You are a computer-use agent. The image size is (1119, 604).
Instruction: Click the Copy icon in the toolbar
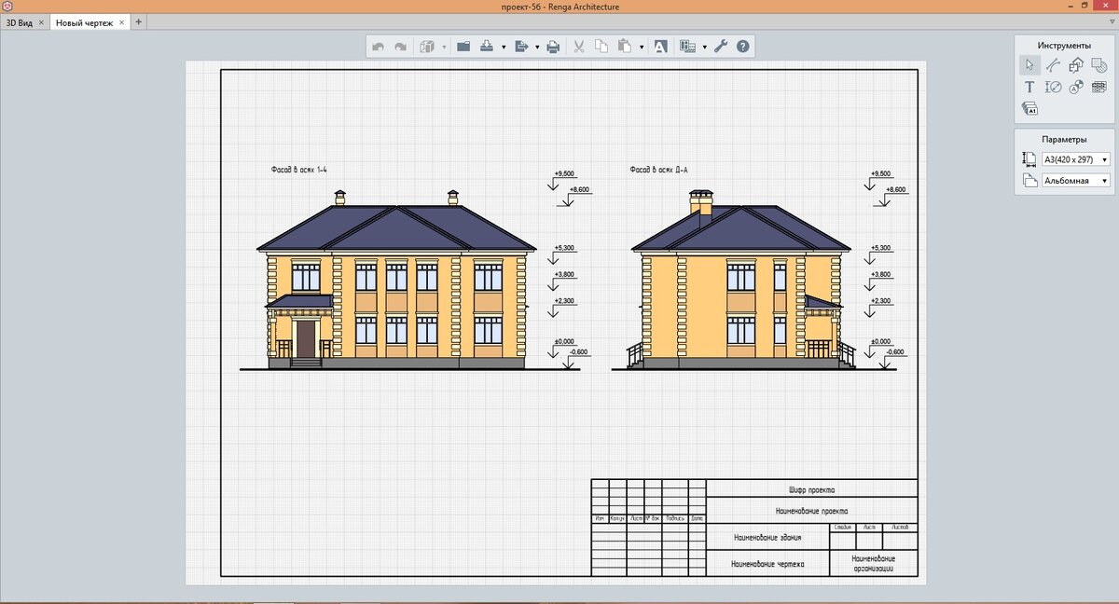point(601,47)
